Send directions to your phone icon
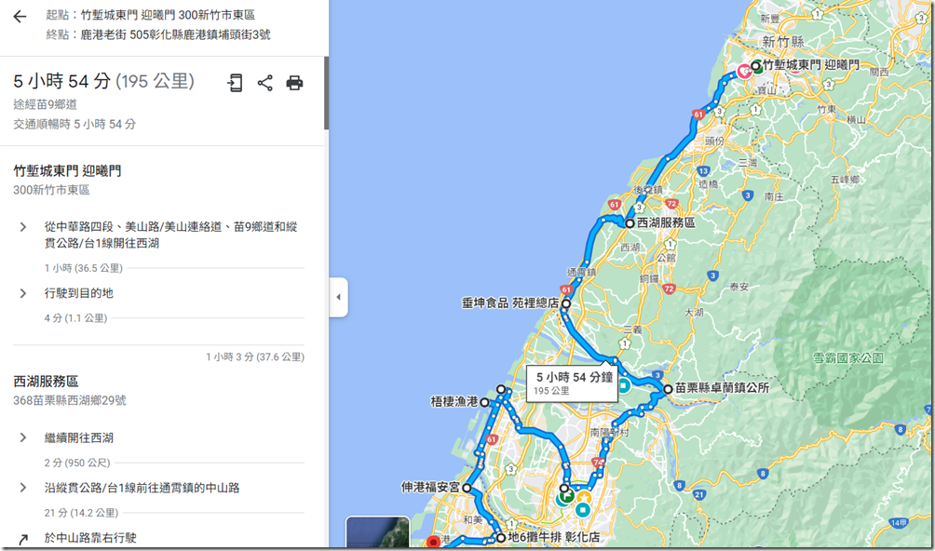 235,83
